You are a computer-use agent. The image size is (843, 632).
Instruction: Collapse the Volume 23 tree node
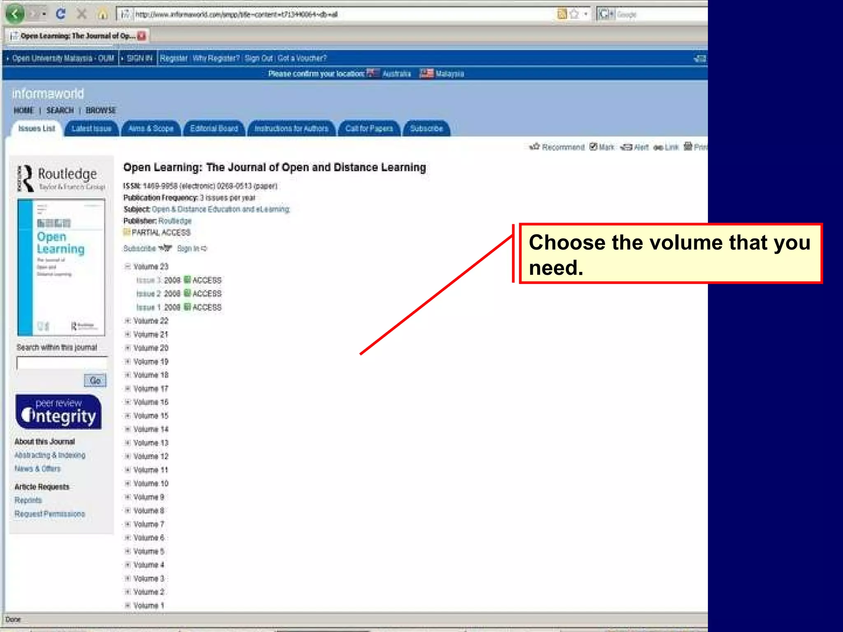(x=128, y=266)
